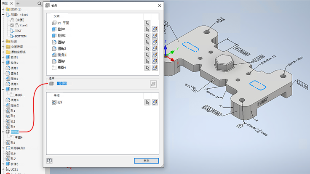Click 圆角3 fillet icon in model browser
This screenshot has width=310, height=174.
click(x=8, y=84)
